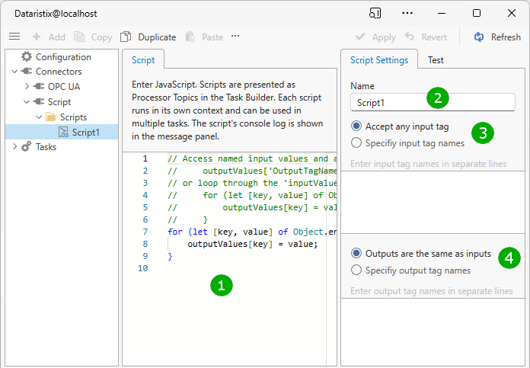Select OPC UA label in the tree
The width and height of the screenshot is (530, 368).
click(x=64, y=87)
